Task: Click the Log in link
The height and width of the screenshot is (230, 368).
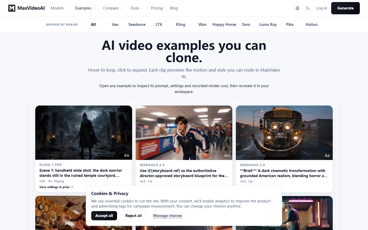Action: pyautogui.click(x=322, y=8)
